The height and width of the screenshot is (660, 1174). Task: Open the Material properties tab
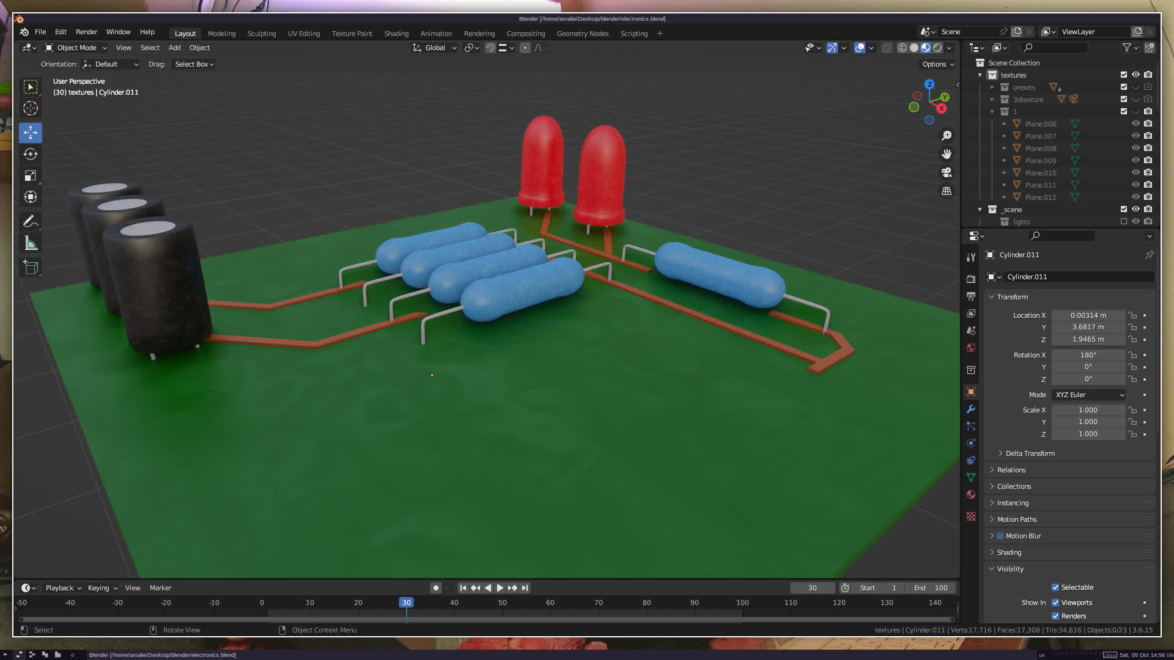971,494
